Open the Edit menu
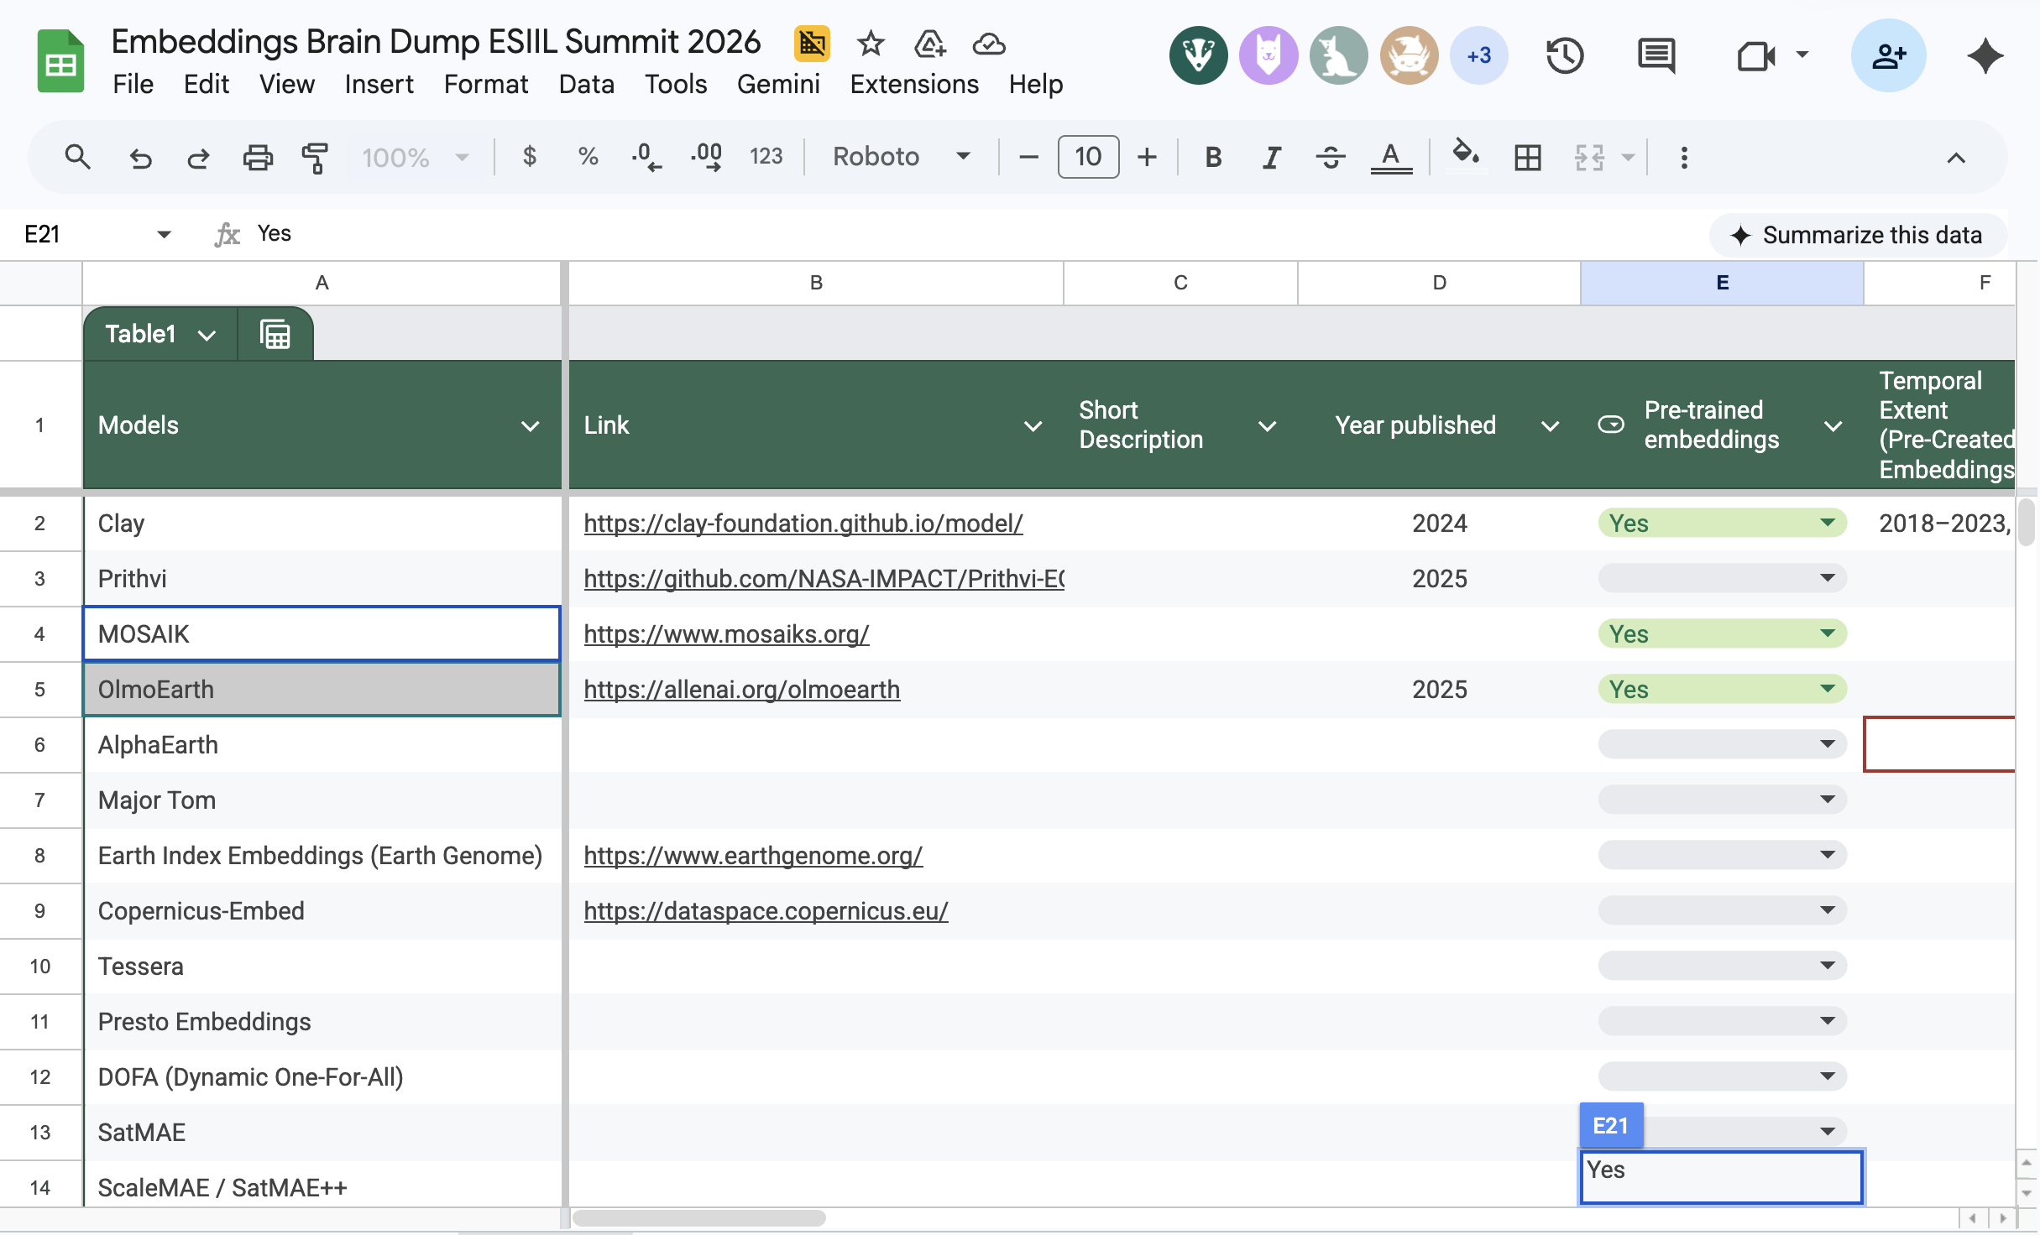 click(207, 84)
